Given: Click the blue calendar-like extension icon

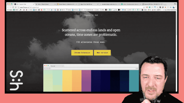Looking at the screenshot, I should [x=155, y=7].
